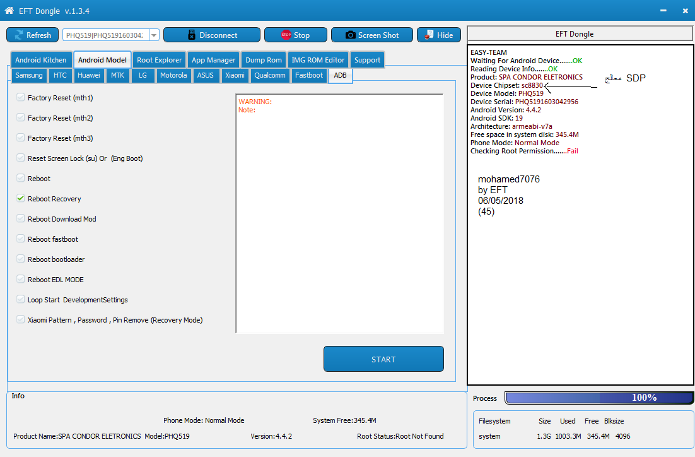Click the red Stop sign icon
The width and height of the screenshot is (695, 457).
click(286, 35)
